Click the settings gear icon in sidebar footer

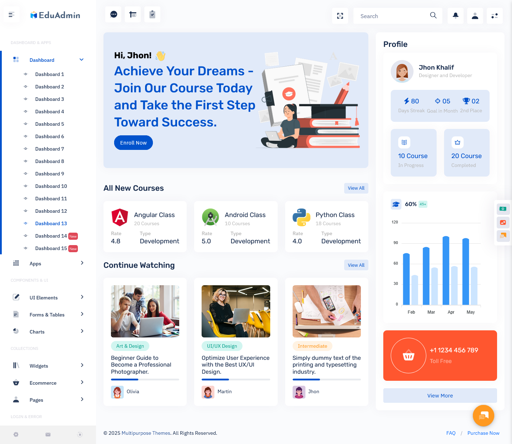point(16,434)
